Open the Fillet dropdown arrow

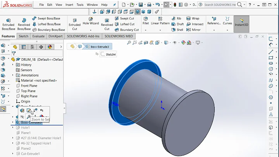coord(145,30)
